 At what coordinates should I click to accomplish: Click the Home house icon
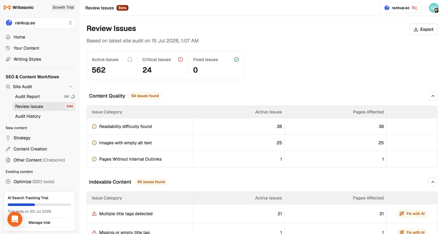[x=8, y=37]
